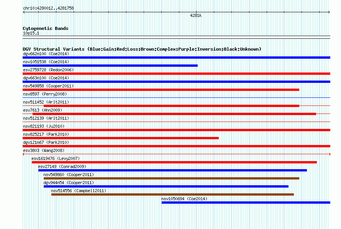Image resolution: width=341 pixels, height=229 pixels.
Task: Select the red esv7613 loss bar
Action: (x=174, y=114)
